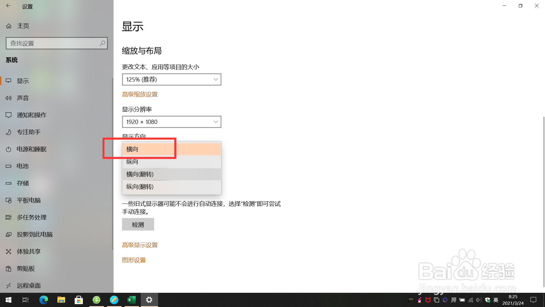Viewport: 545px width, 307px height.
Task: Open the display resolution dropdown
Action: coord(171,122)
